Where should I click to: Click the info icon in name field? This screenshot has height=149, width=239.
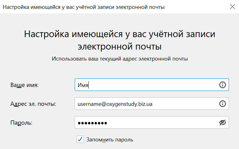click(x=223, y=85)
